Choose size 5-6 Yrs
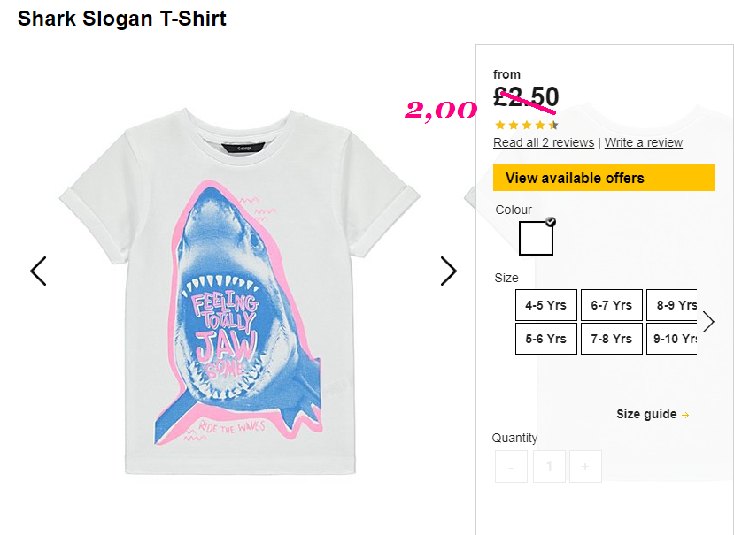Screen dimensions: 734x535 click(x=545, y=339)
